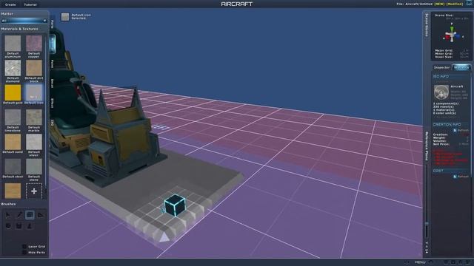Toggle the Reference Plane side tab
Viewport: 474px width, 266px height.
(427, 146)
